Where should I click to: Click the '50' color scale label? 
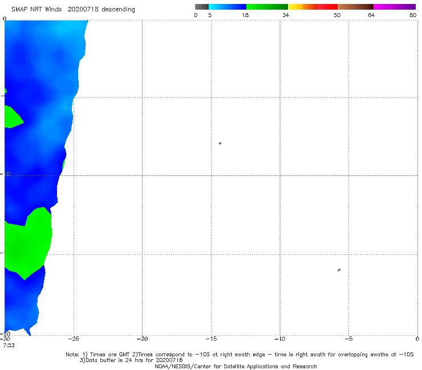337,15
